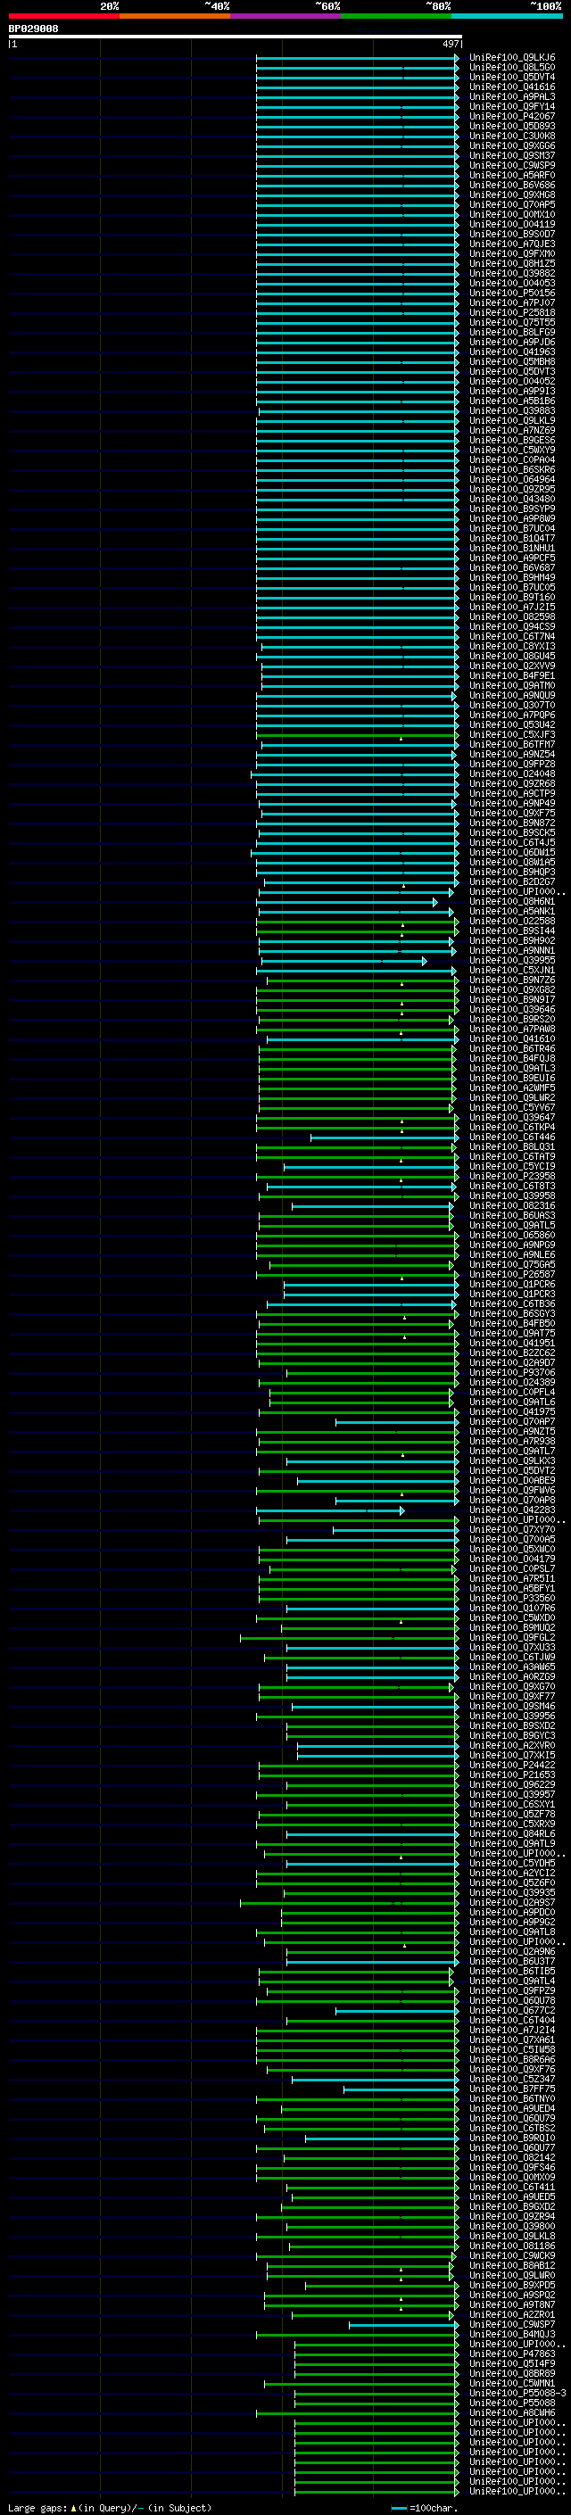Select the UniRef100_Q41610 label
Viewport: 571px width, 2515px height.
[x=512, y=1038]
